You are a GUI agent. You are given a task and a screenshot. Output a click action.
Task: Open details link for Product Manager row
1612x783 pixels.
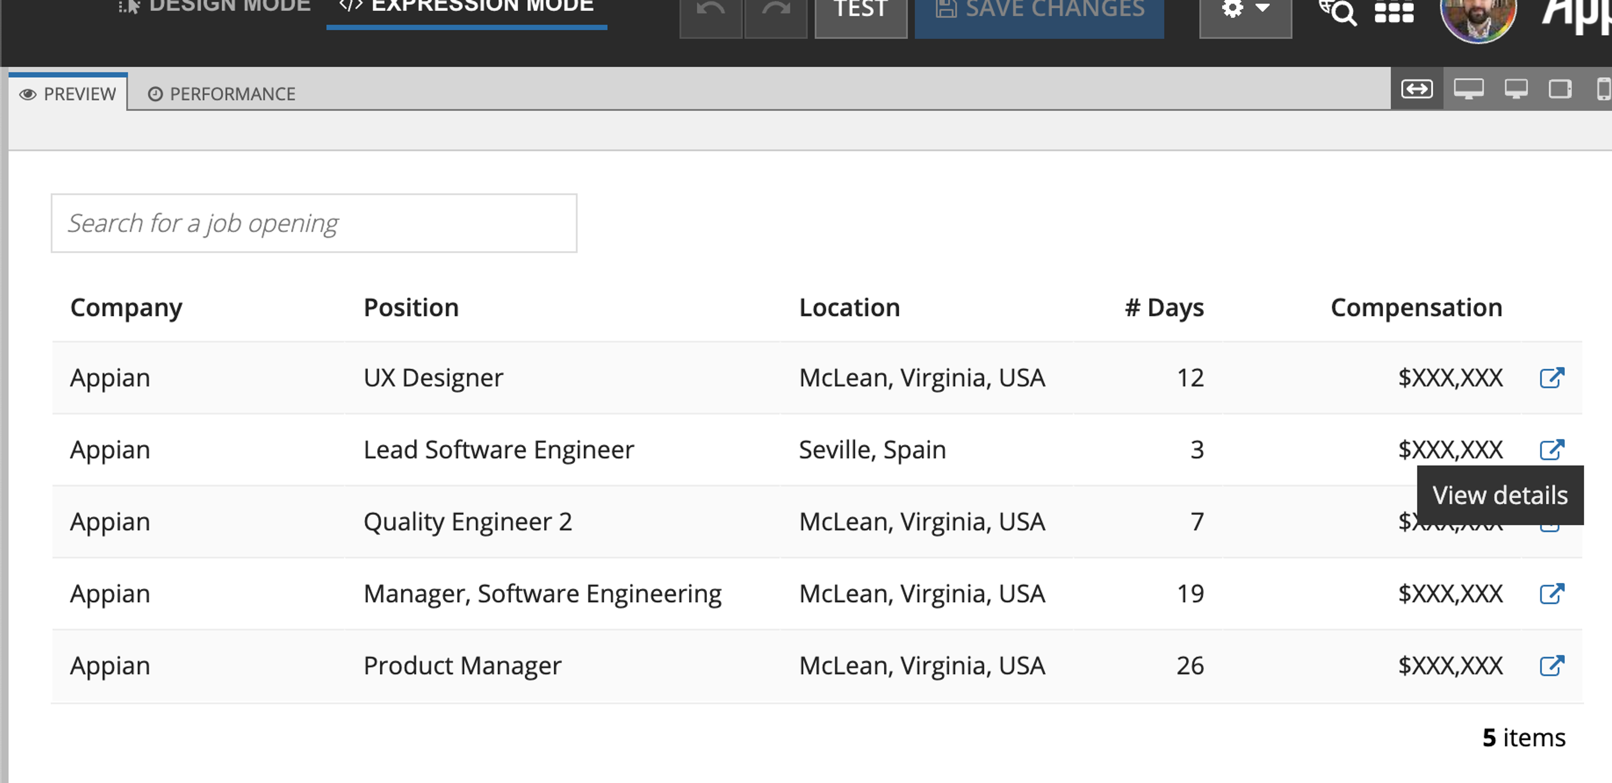point(1552,666)
